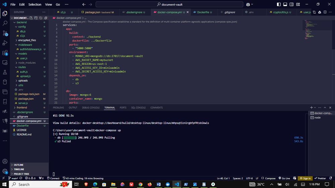Open the database cylinder icon view

pyautogui.click(x=5, y=82)
